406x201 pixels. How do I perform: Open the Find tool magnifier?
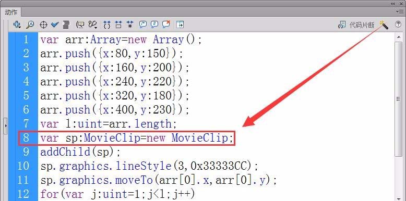coord(30,25)
